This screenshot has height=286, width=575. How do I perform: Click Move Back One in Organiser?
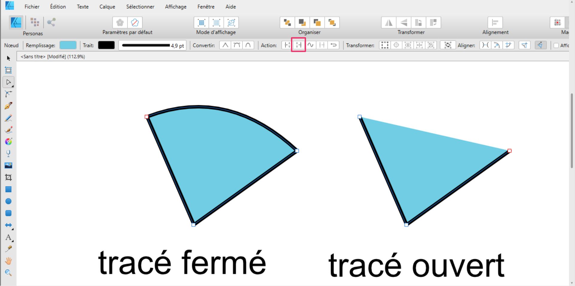click(302, 22)
